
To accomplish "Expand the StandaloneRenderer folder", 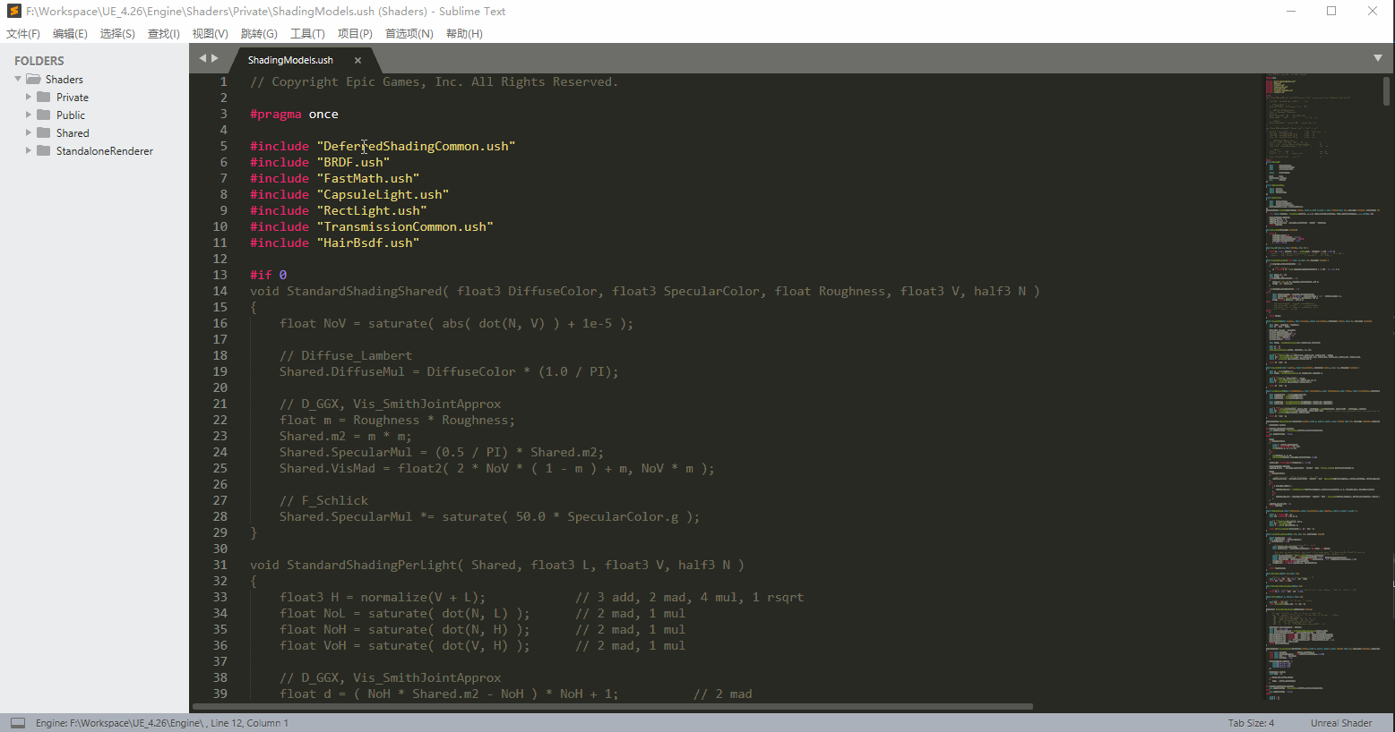I will point(29,150).
